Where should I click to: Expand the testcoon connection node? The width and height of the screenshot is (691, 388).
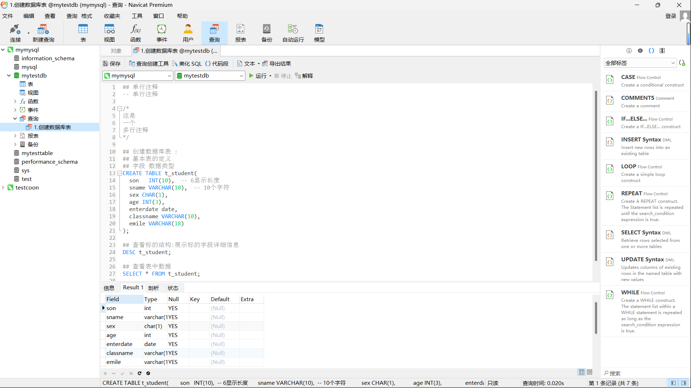coord(3,187)
